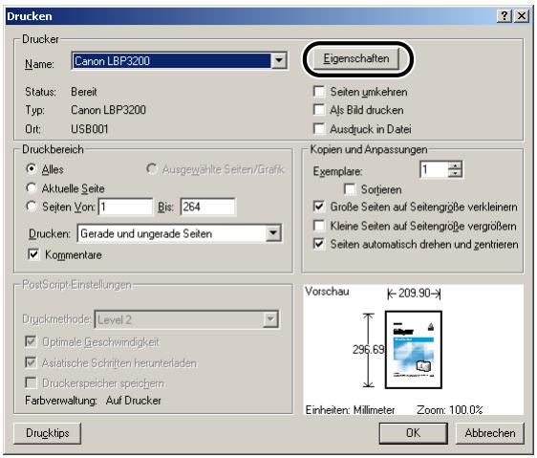The width and height of the screenshot is (537, 458).
Task: Click the 209.90 width label
Action: pyautogui.click(x=414, y=294)
